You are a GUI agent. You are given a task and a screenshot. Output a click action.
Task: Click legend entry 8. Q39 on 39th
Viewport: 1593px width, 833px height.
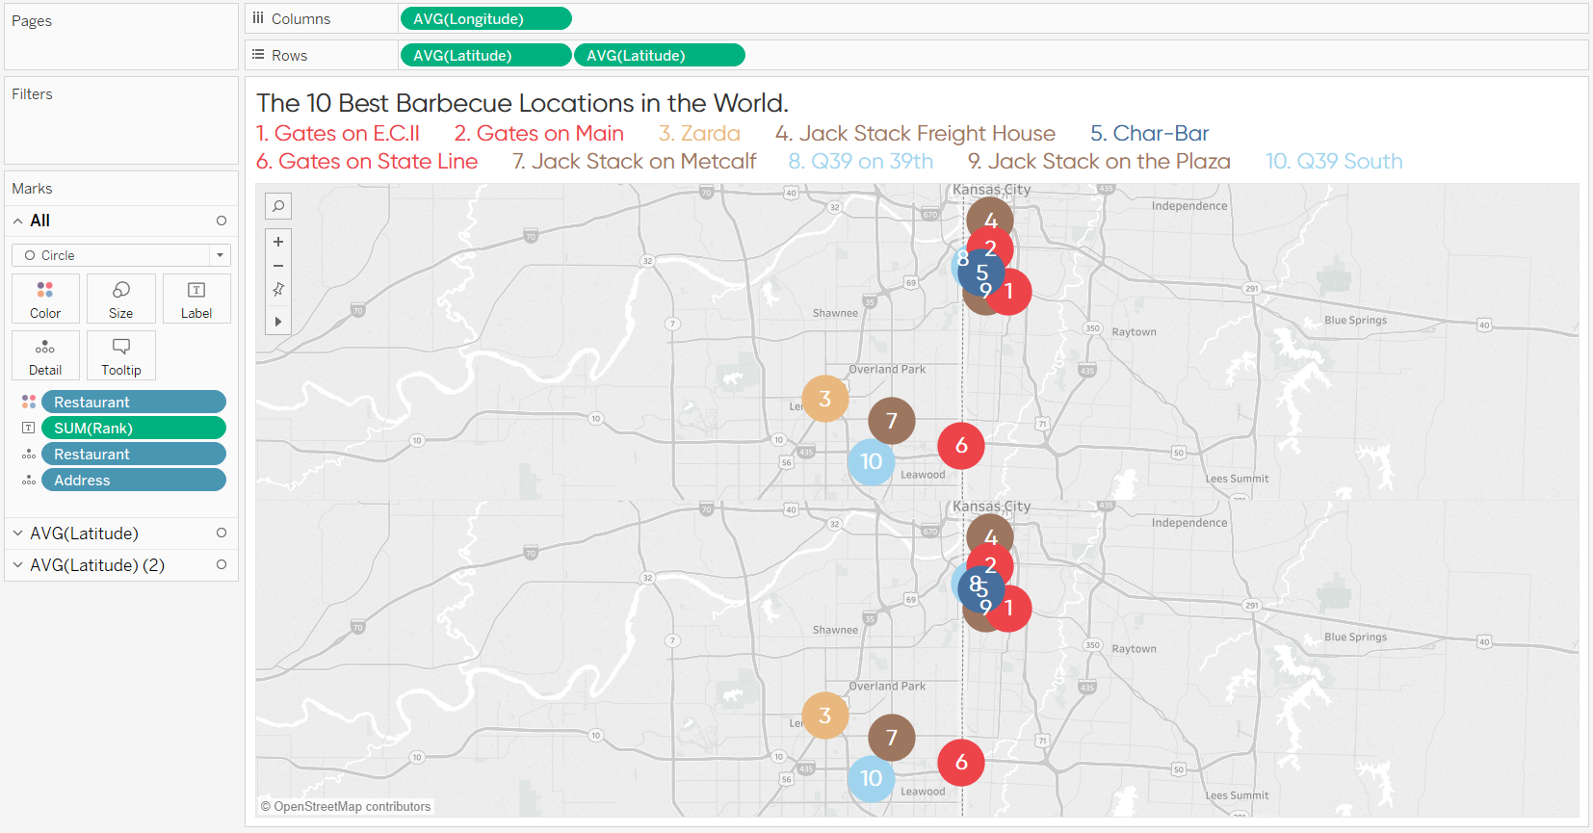861,161
